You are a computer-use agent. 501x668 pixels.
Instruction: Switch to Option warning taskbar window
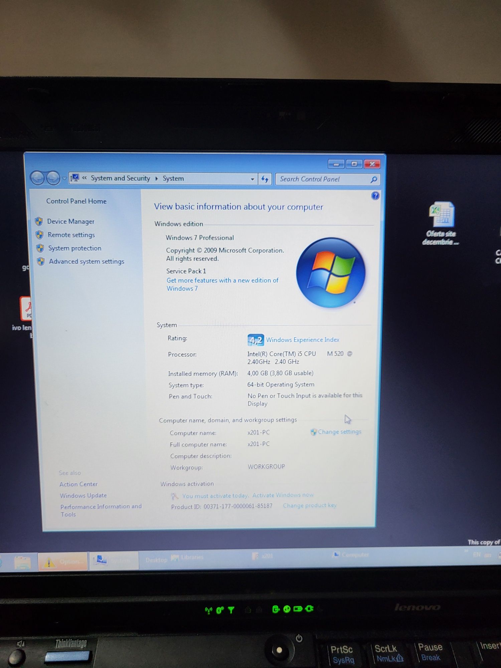(63, 562)
